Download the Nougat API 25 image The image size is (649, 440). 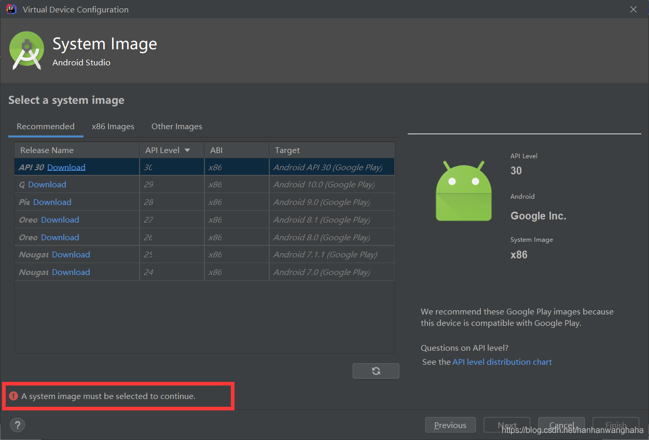(x=71, y=254)
